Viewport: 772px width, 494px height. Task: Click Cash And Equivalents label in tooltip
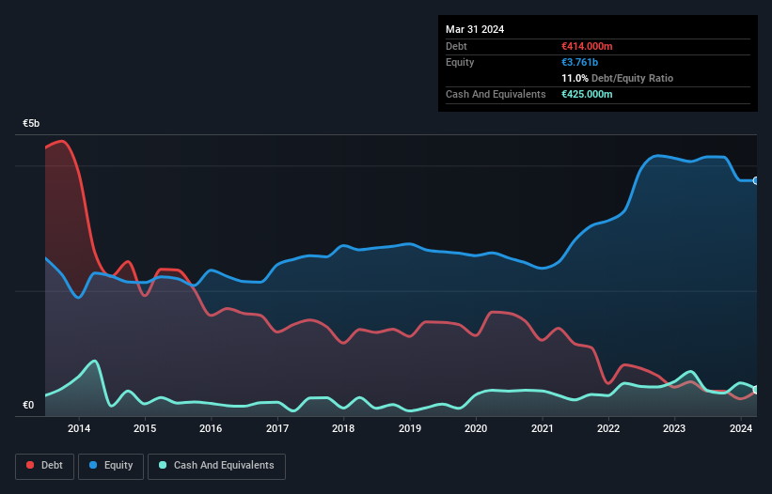tap(496, 94)
